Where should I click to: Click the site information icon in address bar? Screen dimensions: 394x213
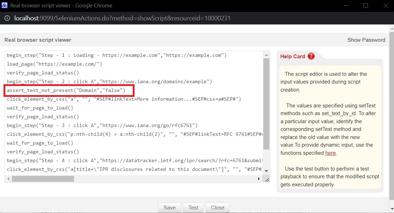(7, 18)
